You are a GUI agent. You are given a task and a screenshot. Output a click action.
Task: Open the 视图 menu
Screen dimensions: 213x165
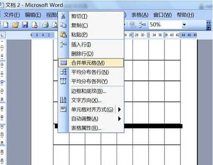point(52,15)
